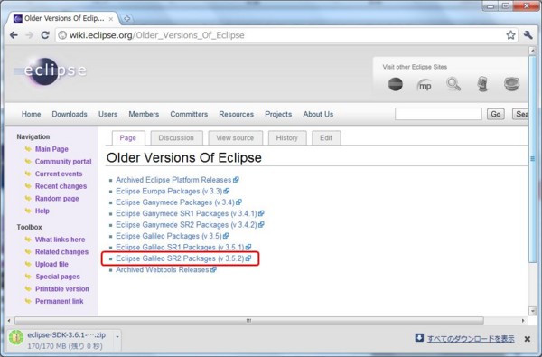Image resolution: width=542 pixels, height=357 pixels.
Task: Open the About Us menu item
Action: point(318,114)
